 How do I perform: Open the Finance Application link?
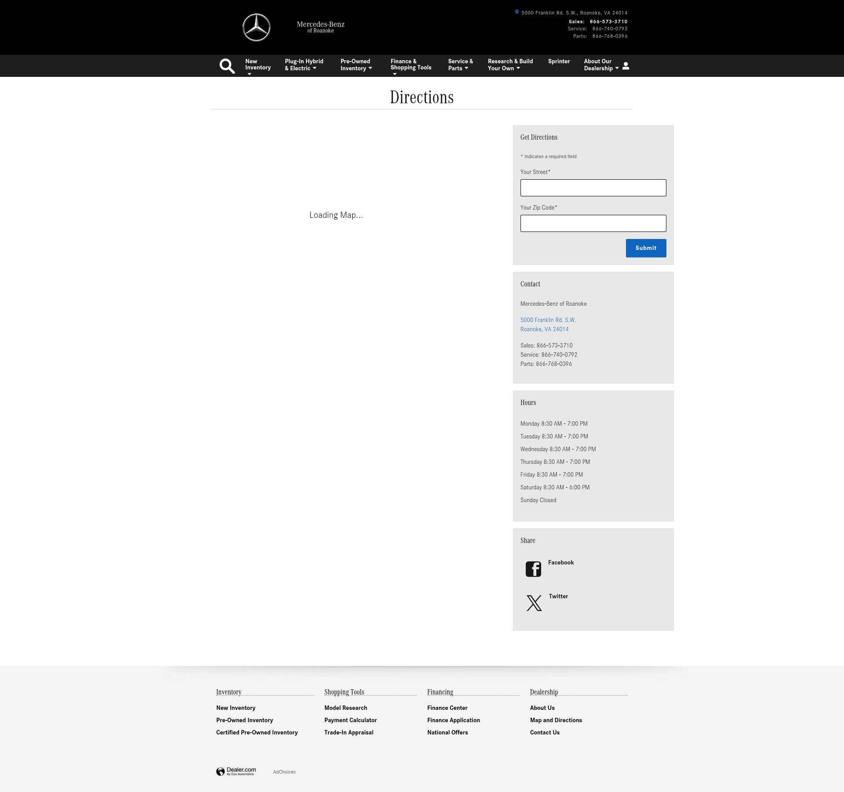pos(453,720)
